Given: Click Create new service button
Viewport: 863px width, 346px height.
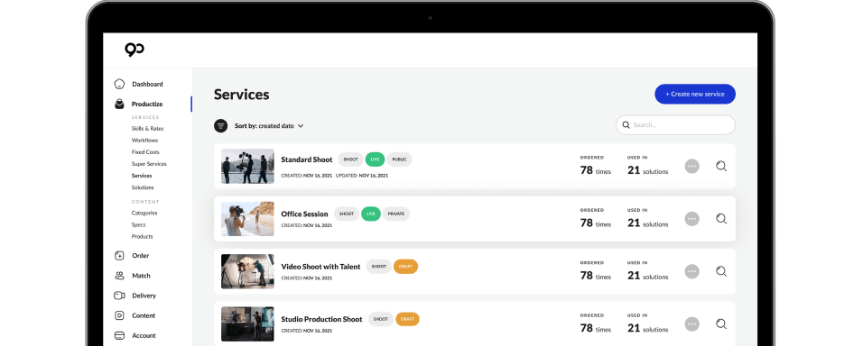Looking at the screenshot, I should (694, 94).
